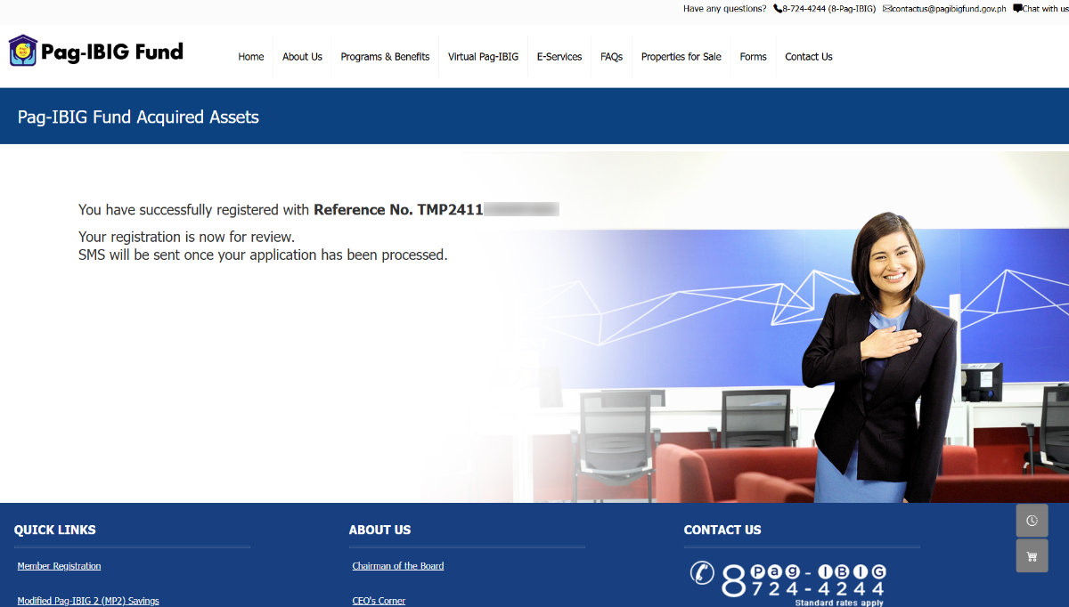Open Virtual Pag-IBIG menu item

click(483, 57)
